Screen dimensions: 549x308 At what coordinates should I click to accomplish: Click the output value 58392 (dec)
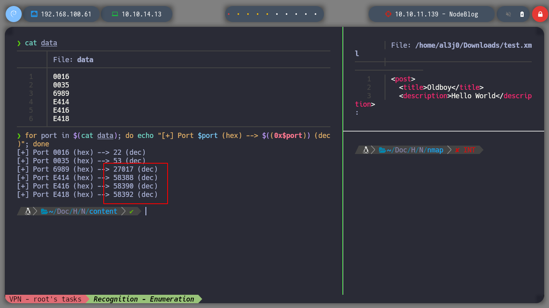pyautogui.click(x=135, y=195)
